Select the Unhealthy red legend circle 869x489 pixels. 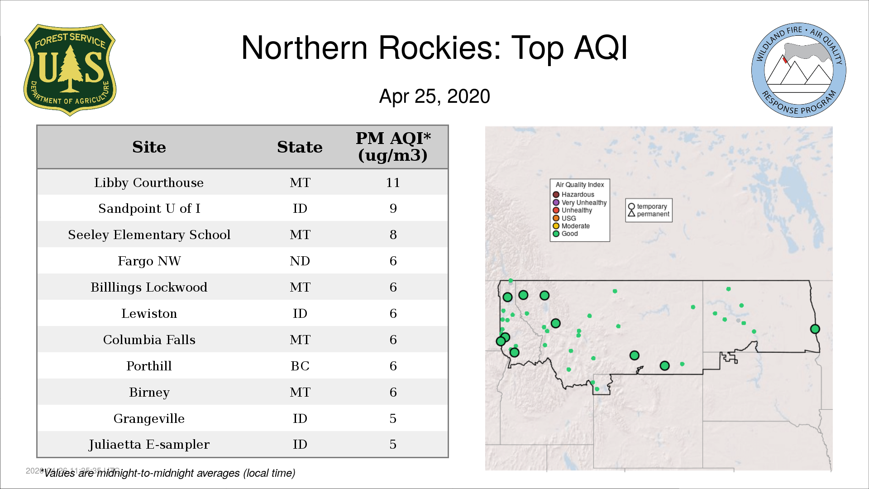pyautogui.click(x=556, y=210)
